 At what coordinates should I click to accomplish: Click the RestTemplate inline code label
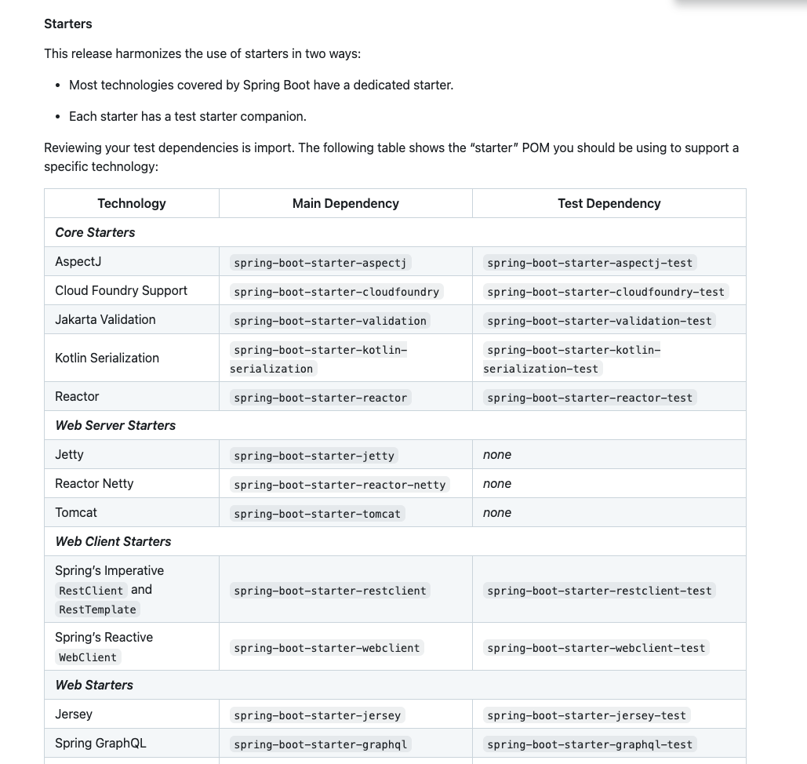pyautogui.click(x=97, y=609)
